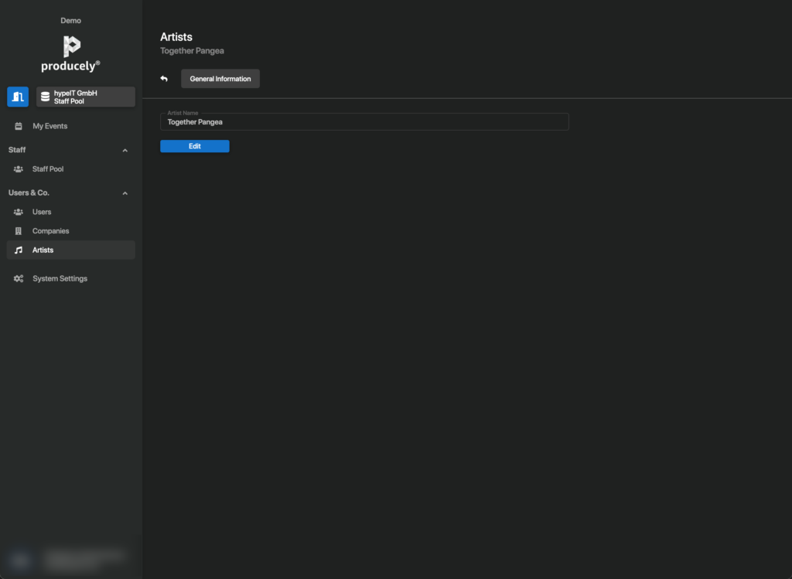Click the database icon in workspace selector
Image resolution: width=792 pixels, height=579 pixels.
45,97
